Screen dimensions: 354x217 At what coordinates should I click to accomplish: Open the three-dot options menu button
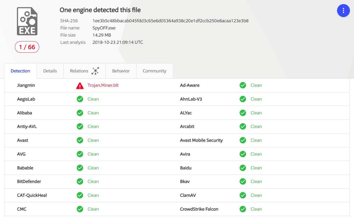[343, 10]
